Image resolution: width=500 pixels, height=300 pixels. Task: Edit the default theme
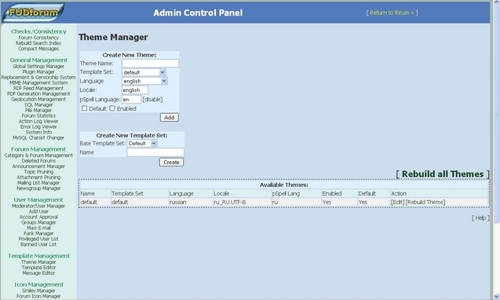[x=398, y=203]
